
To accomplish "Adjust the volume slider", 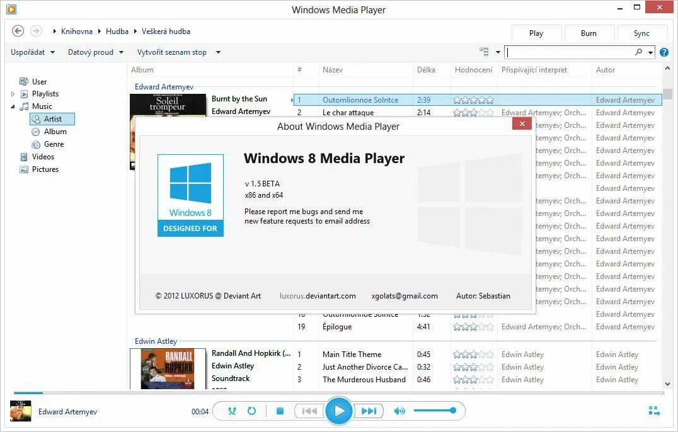I will 434,411.
